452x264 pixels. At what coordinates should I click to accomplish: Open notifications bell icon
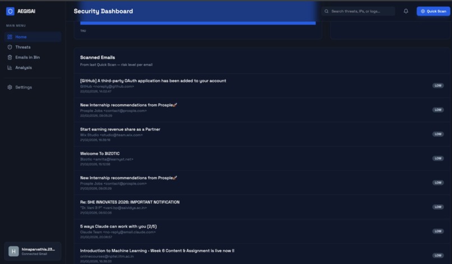[x=406, y=11]
